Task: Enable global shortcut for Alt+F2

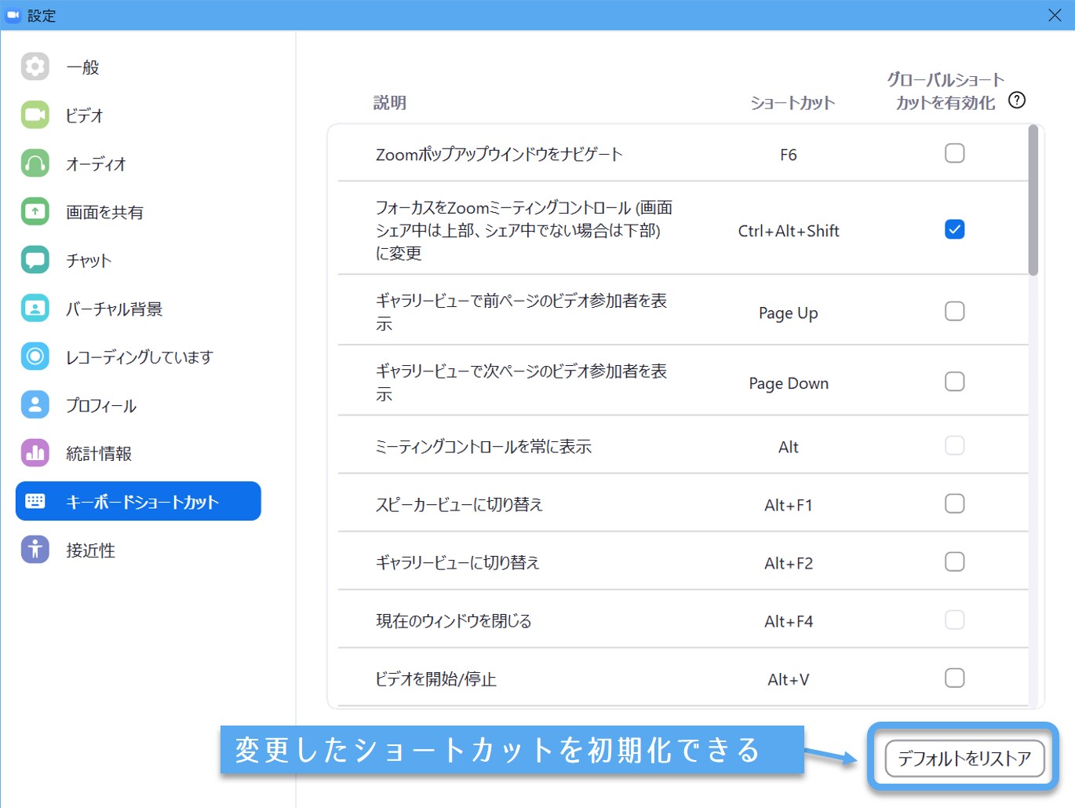Action: [x=955, y=561]
